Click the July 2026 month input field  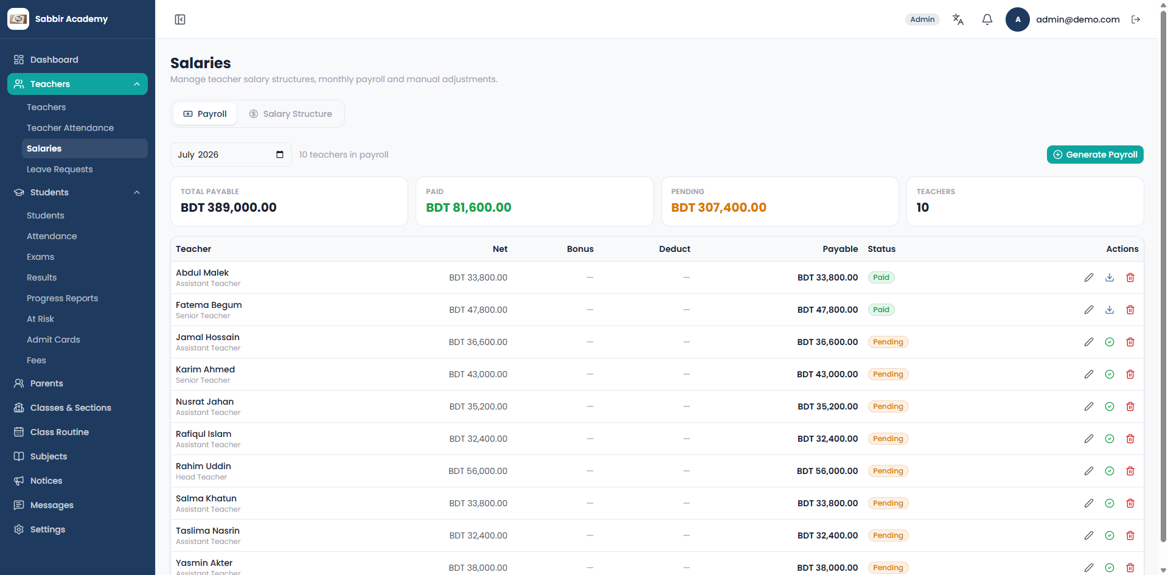(x=231, y=155)
